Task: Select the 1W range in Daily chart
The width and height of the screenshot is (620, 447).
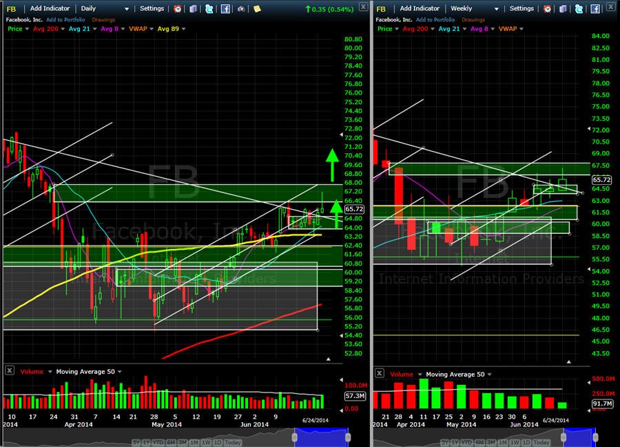Action: pyautogui.click(x=206, y=442)
